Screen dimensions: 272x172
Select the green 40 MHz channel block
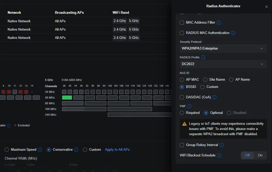67,98
